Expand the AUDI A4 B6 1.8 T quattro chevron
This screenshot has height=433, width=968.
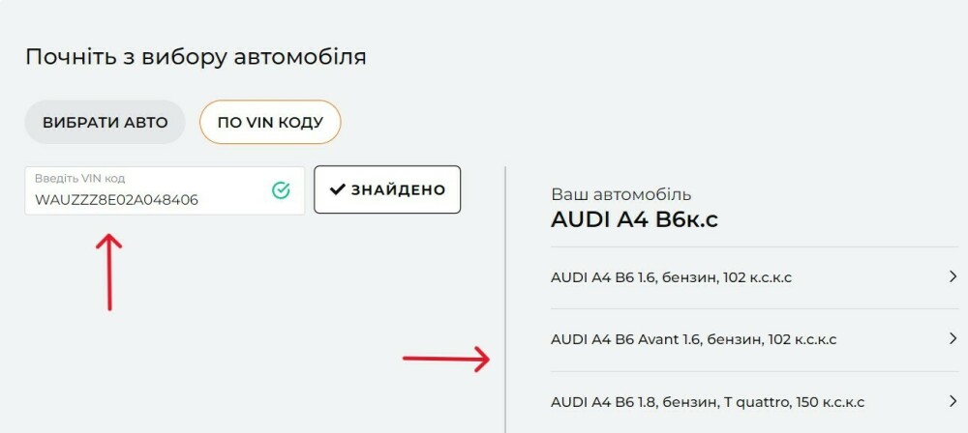[x=953, y=401]
